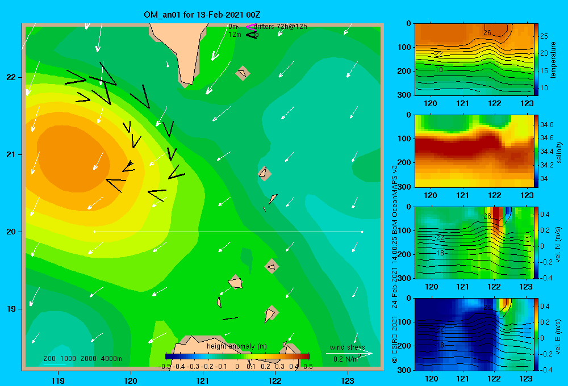Open the salinity depth section panel
This screenshot has width=568, height=386.
[x=474, y=152]
